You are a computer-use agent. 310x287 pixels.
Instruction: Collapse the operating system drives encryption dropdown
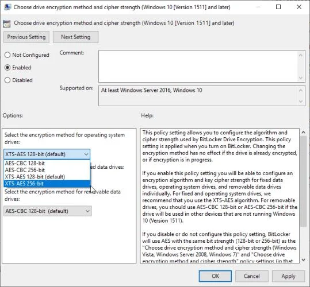click(x=47, y=154)
